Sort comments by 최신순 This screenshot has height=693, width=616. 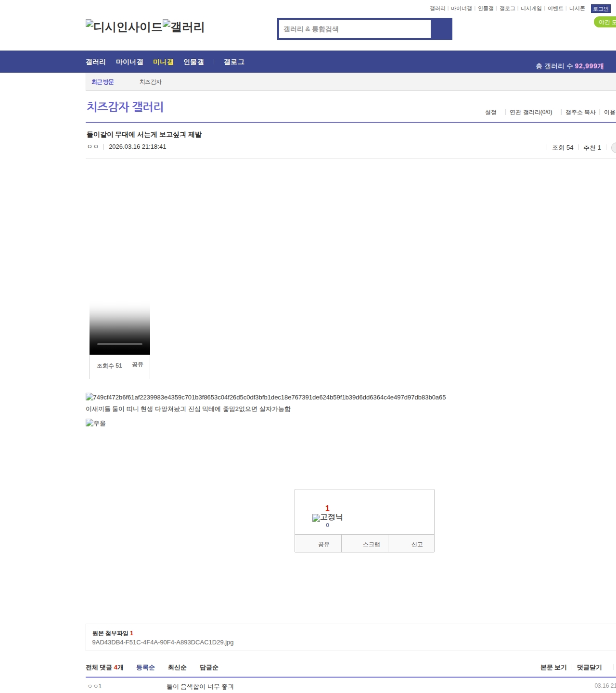[x=177, y=667]
